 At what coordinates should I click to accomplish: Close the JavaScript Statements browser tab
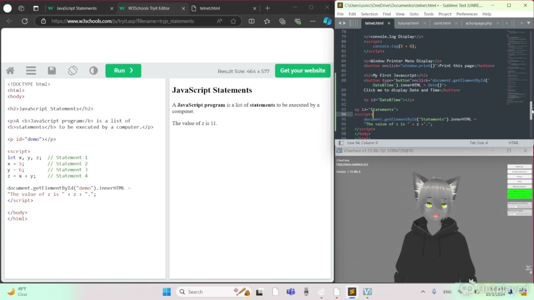[x=112, y=8]
